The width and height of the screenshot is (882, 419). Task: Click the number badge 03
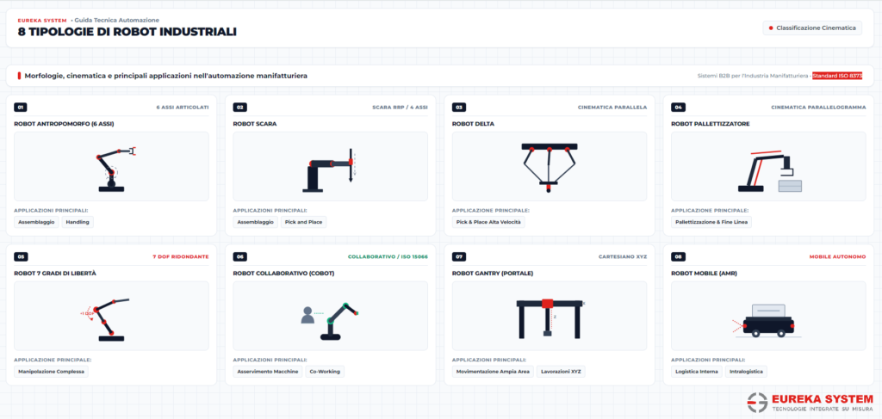tap(459, 108)
